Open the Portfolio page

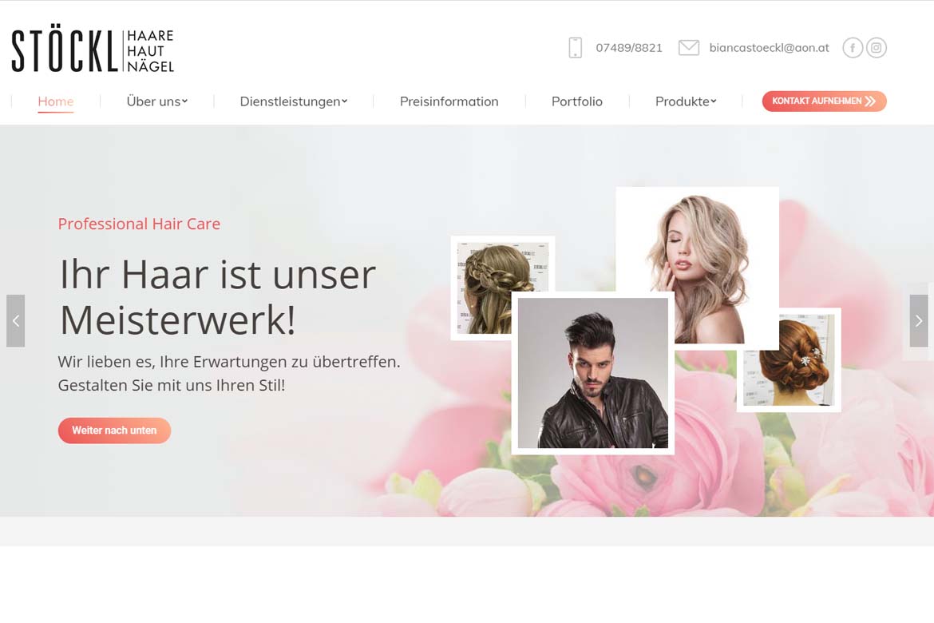(577, 101)
